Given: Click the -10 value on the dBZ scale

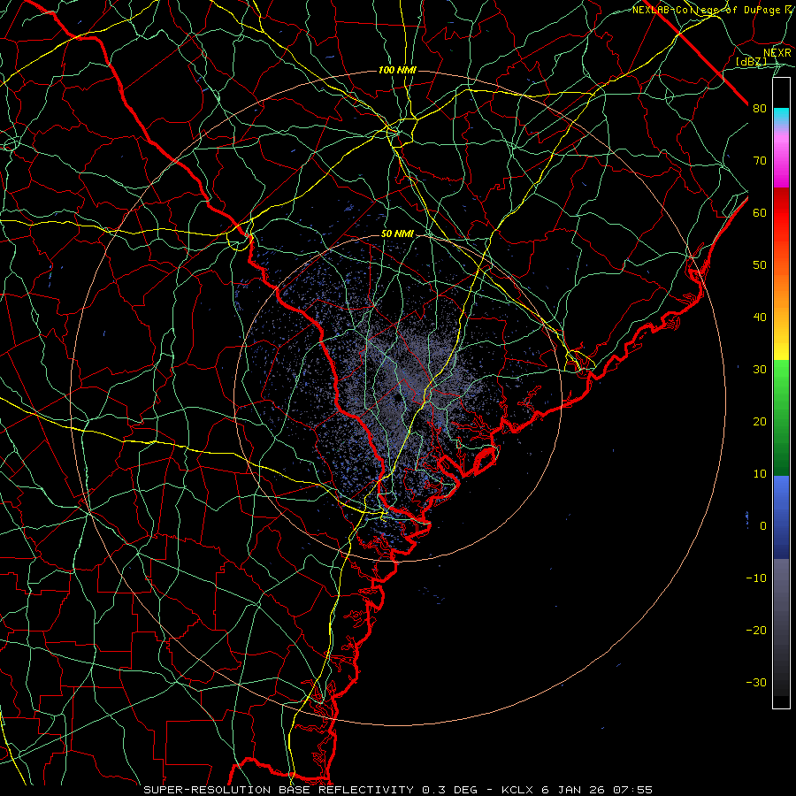Looking at the screenshot, I should tap(756, 578).
